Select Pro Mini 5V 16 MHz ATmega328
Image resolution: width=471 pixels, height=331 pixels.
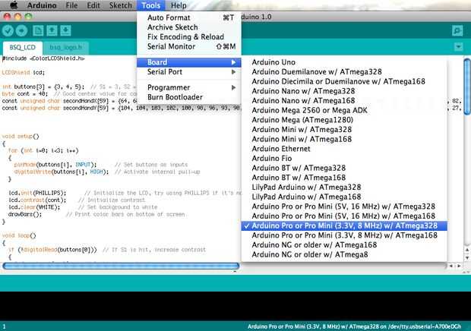pyautogui.click(x=344, y=206)
